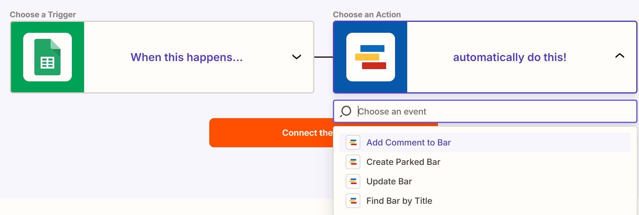
Task: Click the Roadmunk action app icon
Action: 371,57
